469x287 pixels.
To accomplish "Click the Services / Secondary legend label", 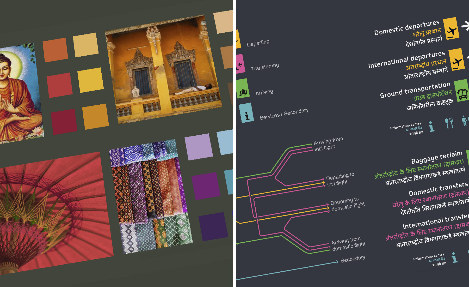I will point(284,114).
